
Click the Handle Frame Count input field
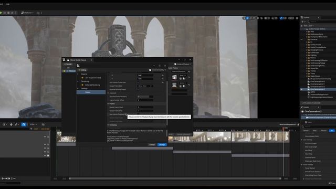pyautogui.click(x=145, y=107)
